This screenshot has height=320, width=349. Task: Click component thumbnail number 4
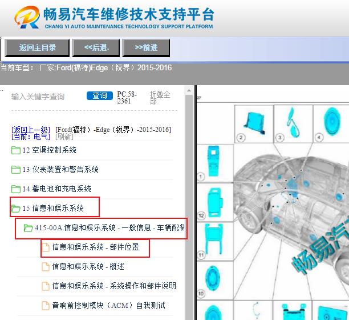(331, 124)
